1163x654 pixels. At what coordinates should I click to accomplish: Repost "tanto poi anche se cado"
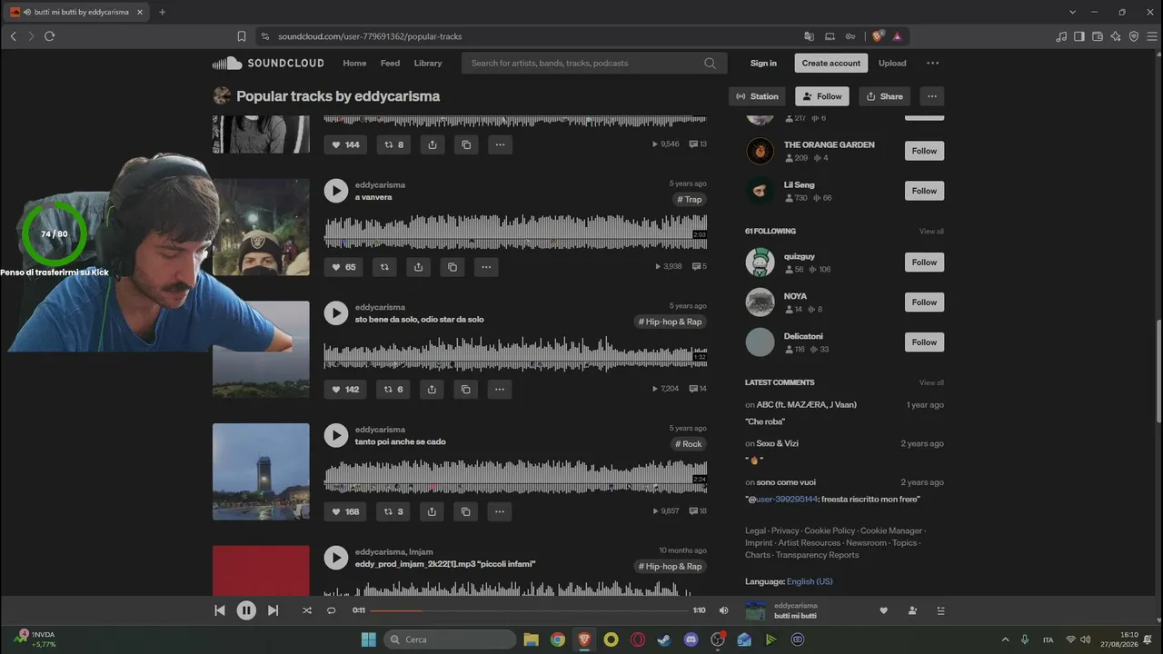coord(393,511)
